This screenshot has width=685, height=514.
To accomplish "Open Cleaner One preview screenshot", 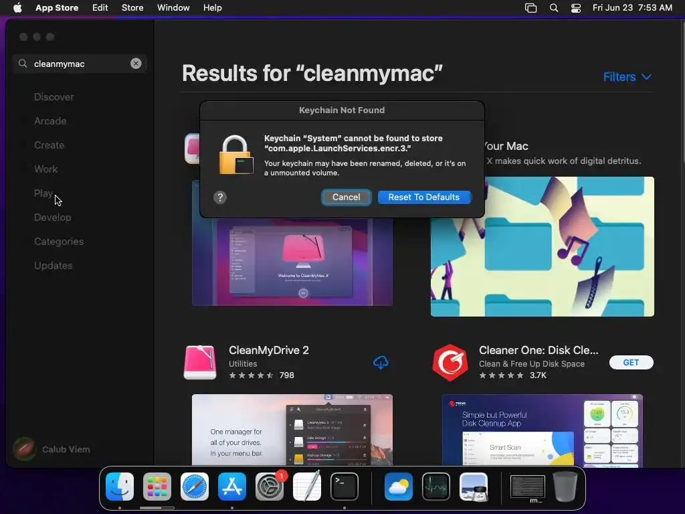I will 542,430.
